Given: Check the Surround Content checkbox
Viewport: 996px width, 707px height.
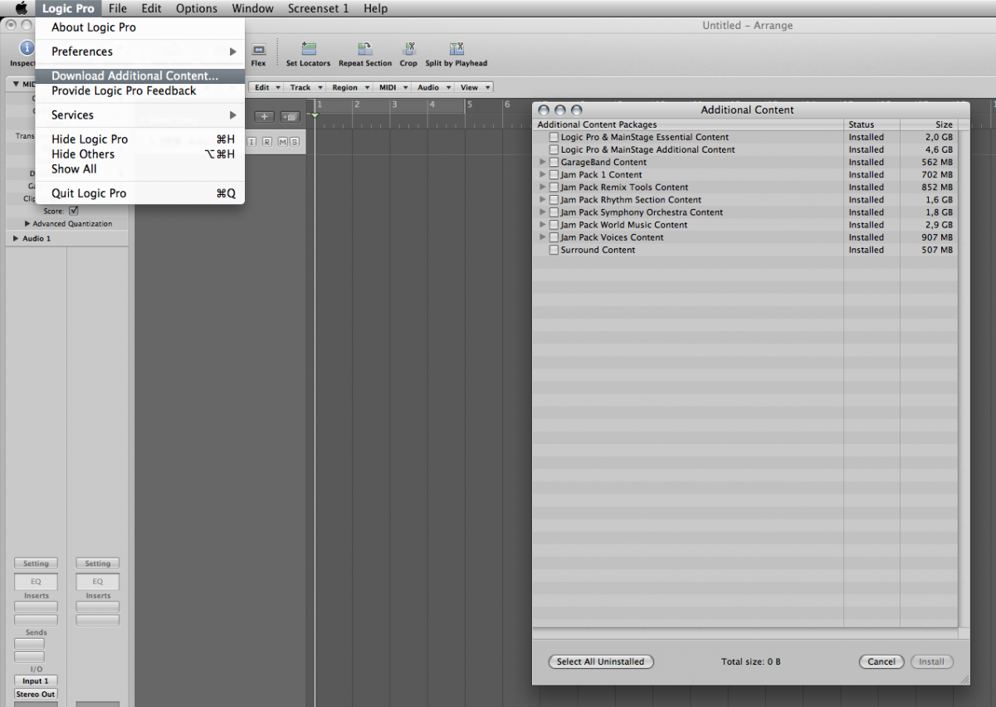Looking at the screenshot, I should coord(554,250).
